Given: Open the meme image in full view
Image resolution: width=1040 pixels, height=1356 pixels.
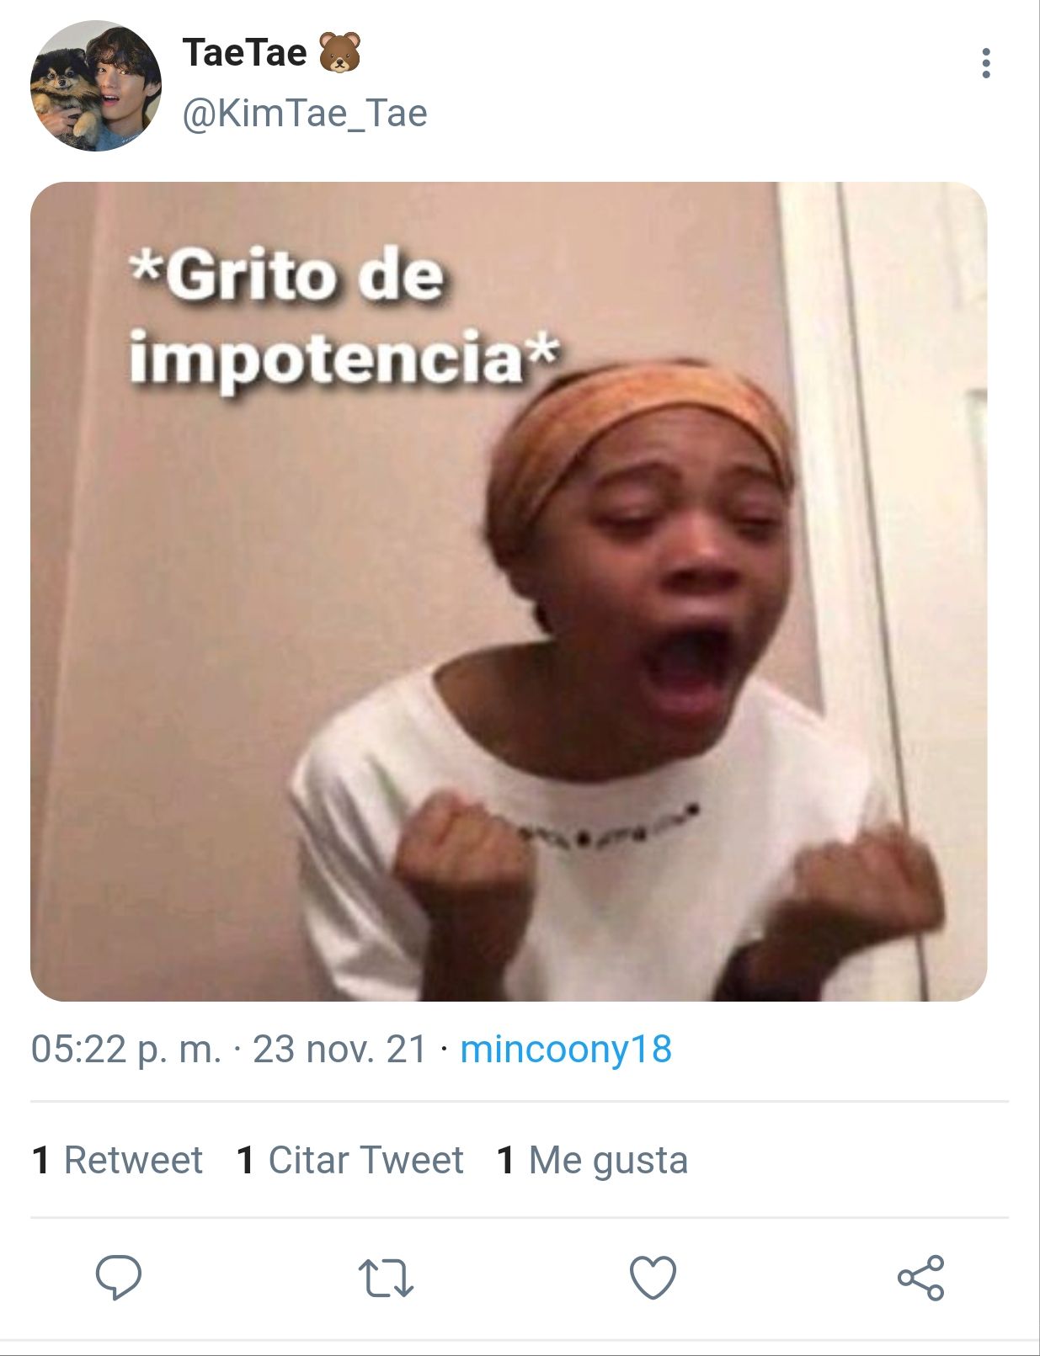Looking at the screenshot, I should tap(509, 592).
